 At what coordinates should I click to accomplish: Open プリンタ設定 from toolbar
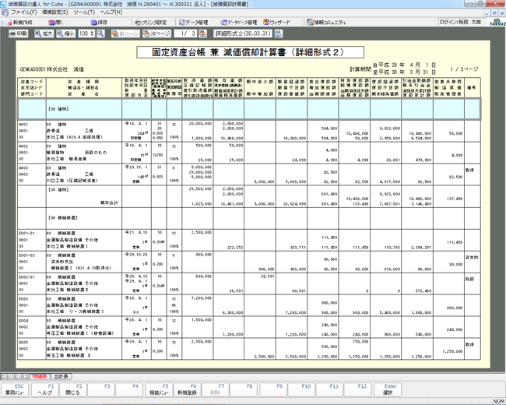151,23
